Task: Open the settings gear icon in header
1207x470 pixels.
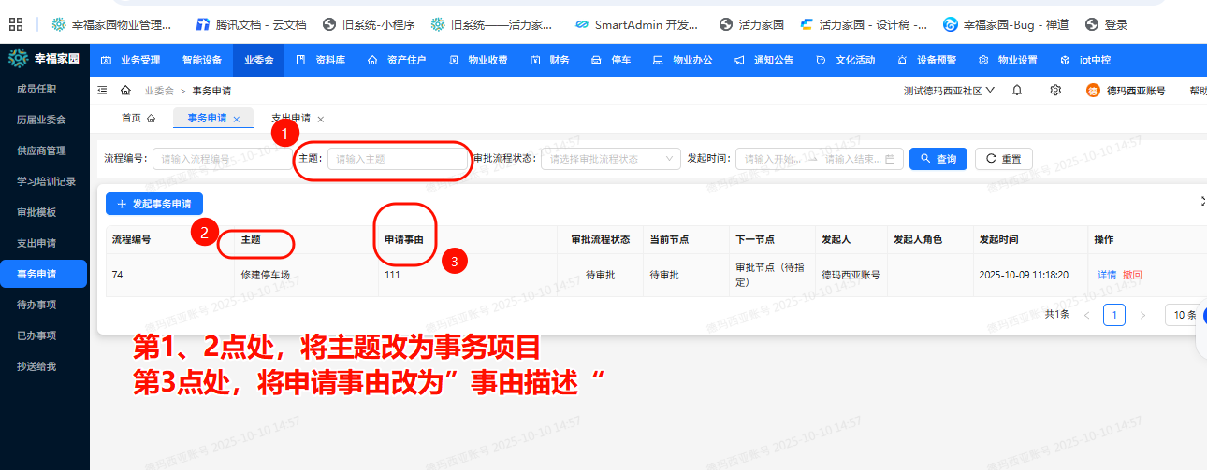Action: [1055, 91]
